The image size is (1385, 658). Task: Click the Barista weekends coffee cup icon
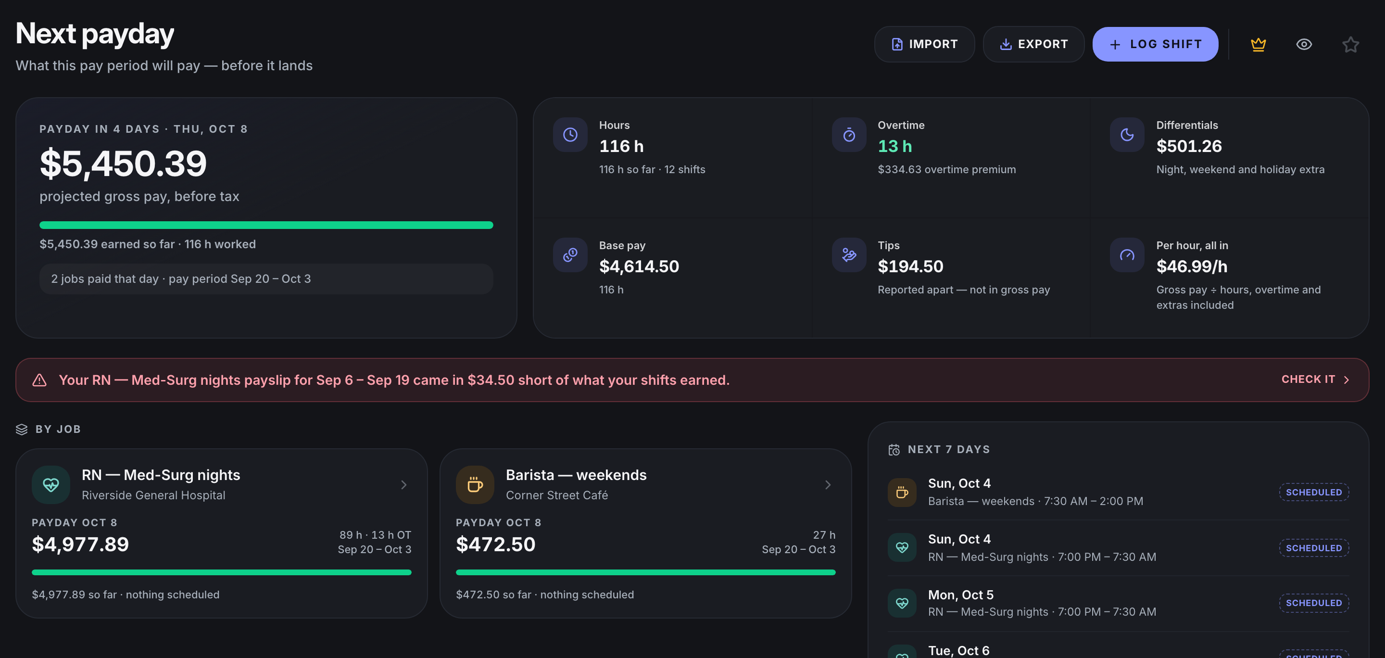475,484
